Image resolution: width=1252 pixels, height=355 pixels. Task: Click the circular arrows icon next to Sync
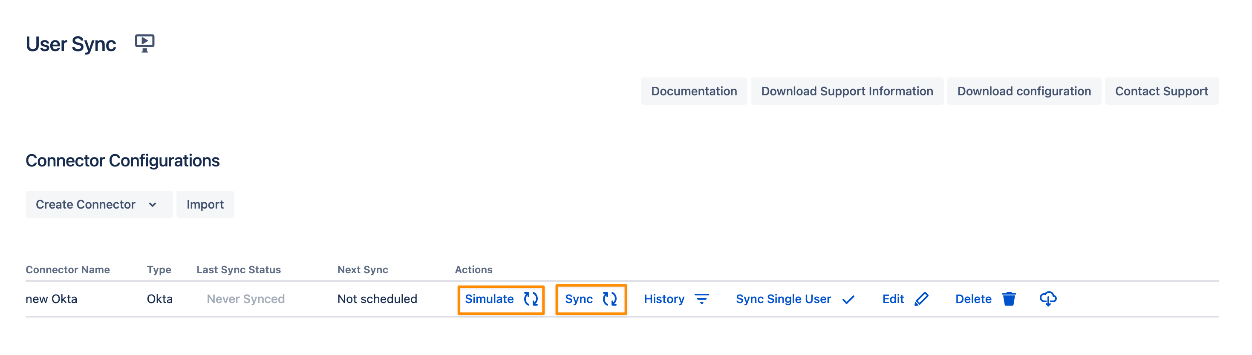(609, 299)
